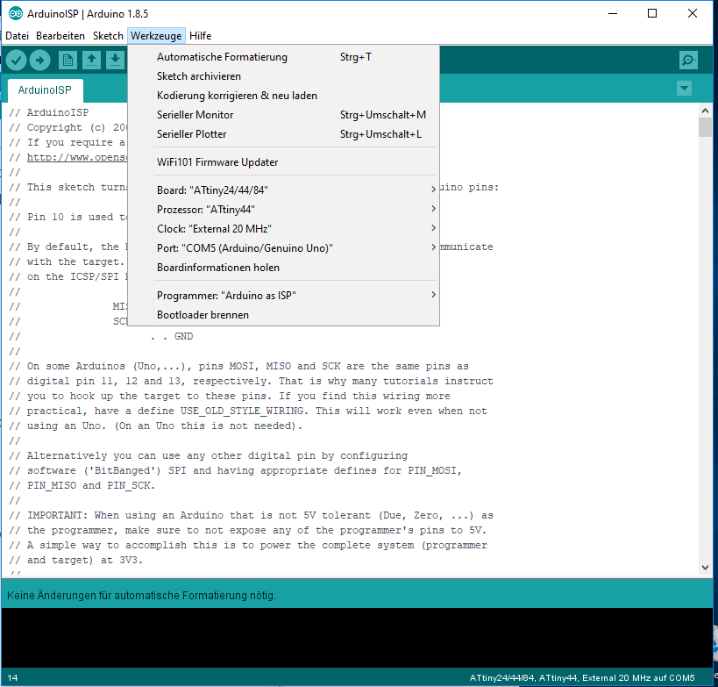Click the line containing USE_OLD_STYLE_WIRING

tap(248, 411)
